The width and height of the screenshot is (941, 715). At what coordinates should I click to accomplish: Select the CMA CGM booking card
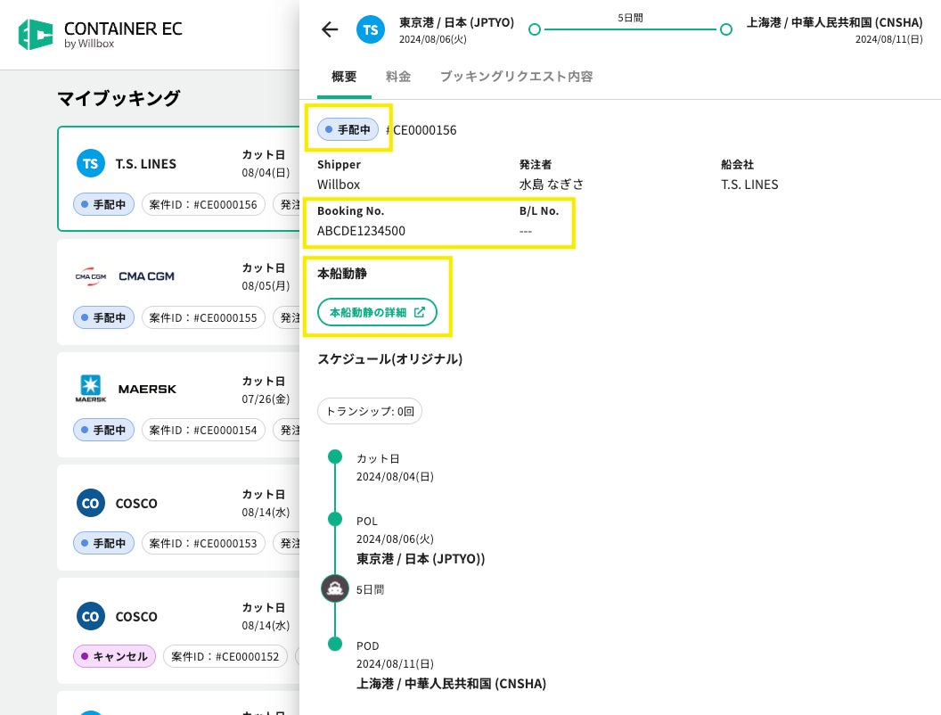(178, 292)
